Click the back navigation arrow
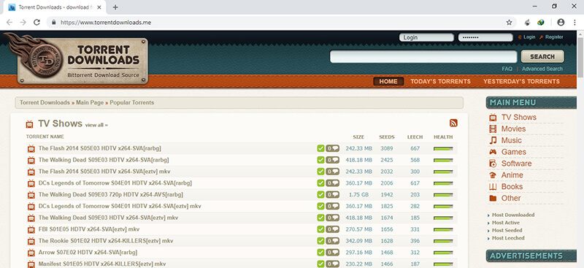The image size is (584, 268). 9,23
